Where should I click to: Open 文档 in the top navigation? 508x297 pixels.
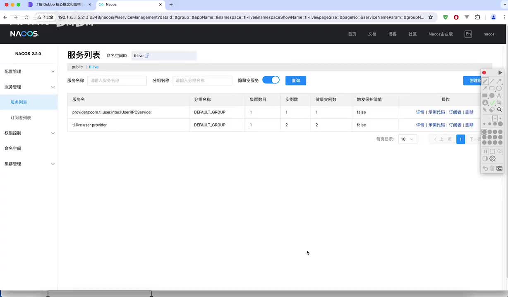(372, 34)
